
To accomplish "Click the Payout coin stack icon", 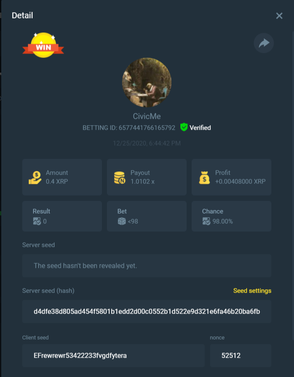I will [x=120, y=178].
